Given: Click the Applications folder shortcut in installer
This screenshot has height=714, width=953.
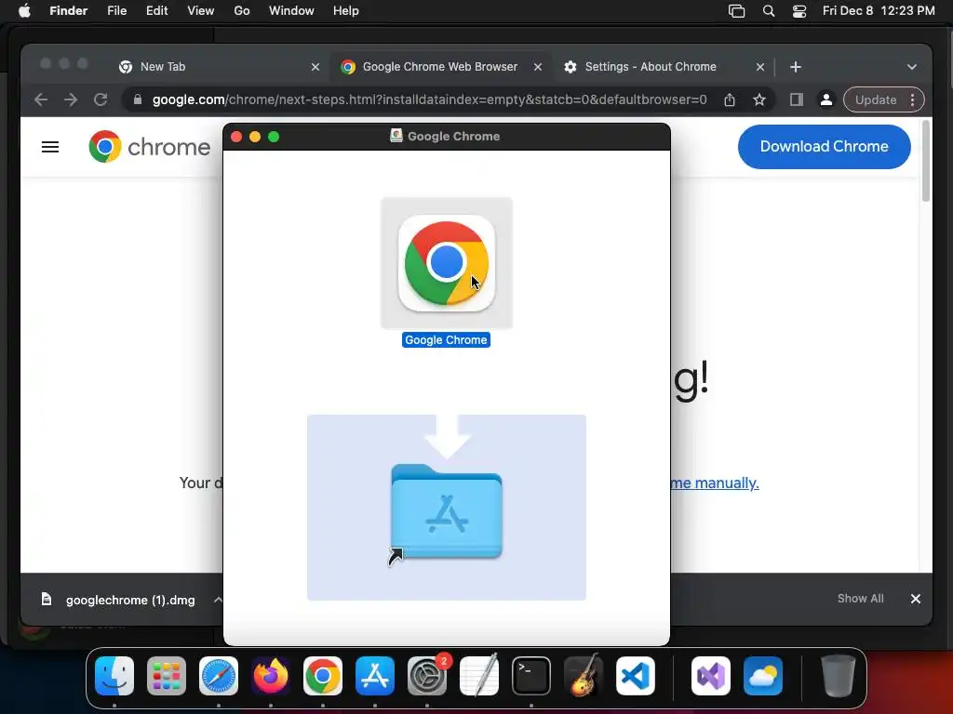Looking at the screenshot, I should pyautogui.click(x=447, y=511).
